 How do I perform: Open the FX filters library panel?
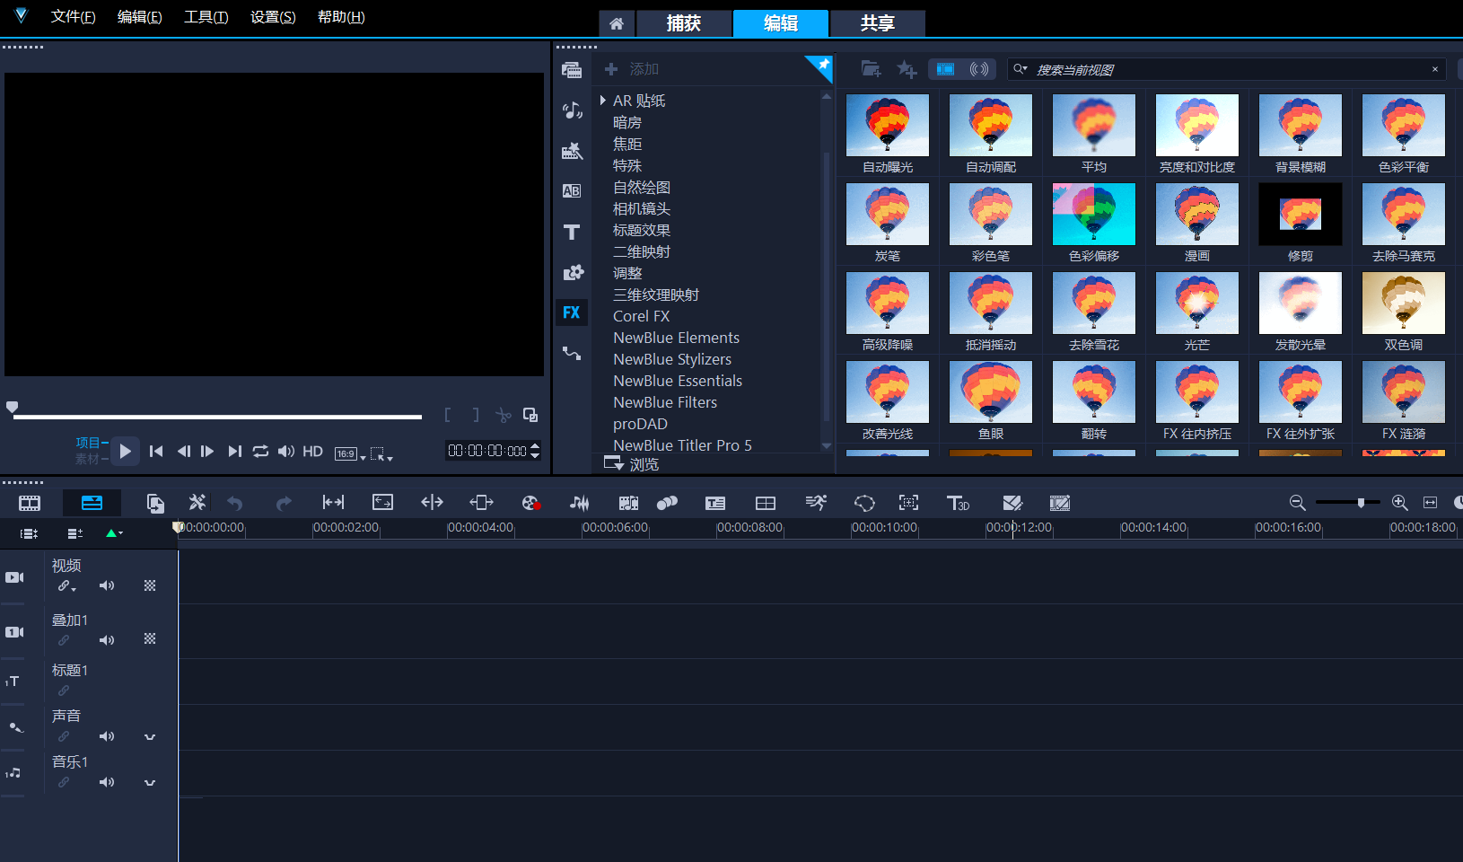[x=572, y=312]
